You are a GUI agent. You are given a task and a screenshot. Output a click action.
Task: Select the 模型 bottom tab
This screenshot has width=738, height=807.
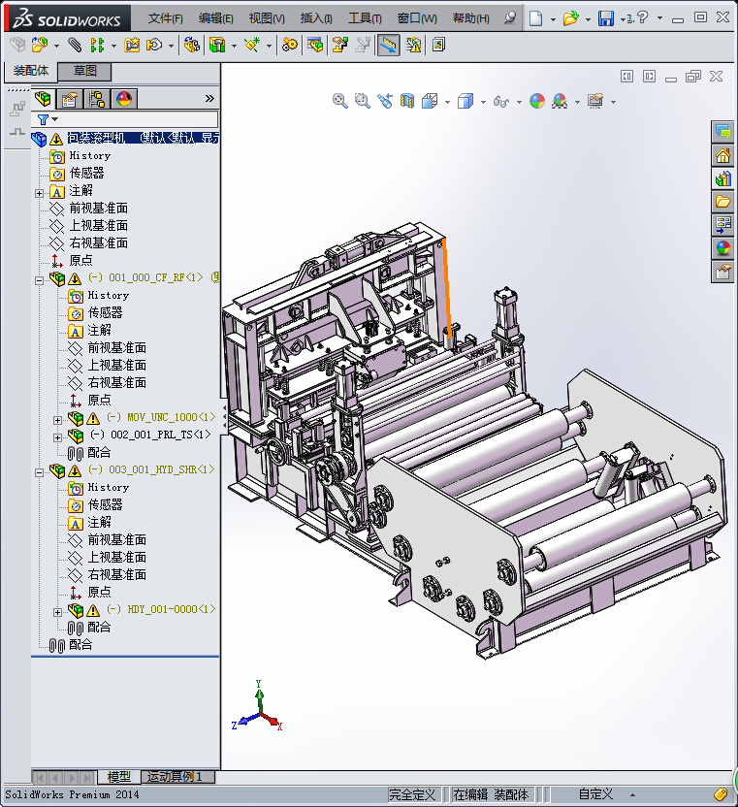coord(119,777)
